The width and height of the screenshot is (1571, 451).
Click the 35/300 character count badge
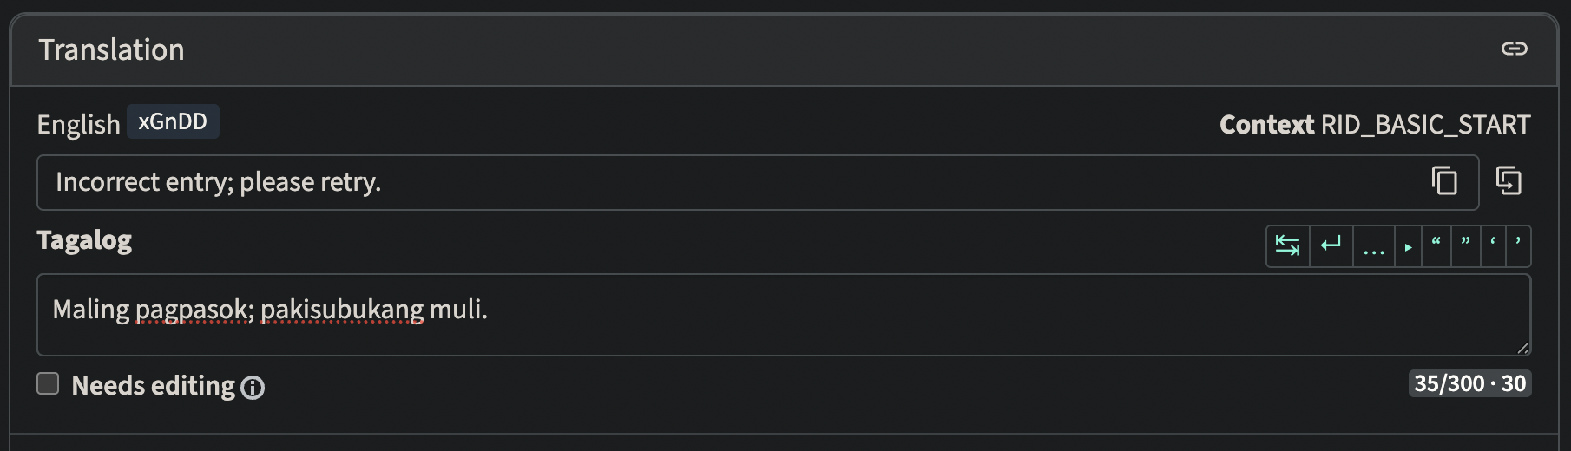[1469, 383]
